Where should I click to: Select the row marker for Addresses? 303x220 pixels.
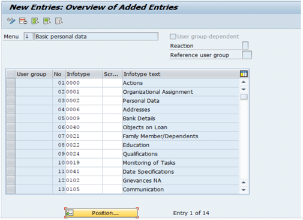point(11,109)
